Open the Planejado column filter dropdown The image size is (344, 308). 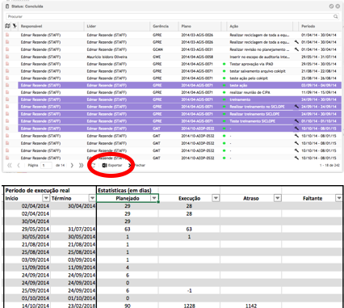(154, 198)
